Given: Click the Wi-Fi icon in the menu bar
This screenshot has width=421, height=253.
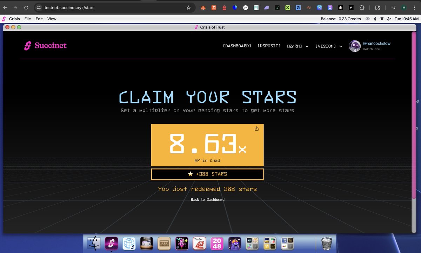Looking at the screenshot, I should click(x=382, y=19).
